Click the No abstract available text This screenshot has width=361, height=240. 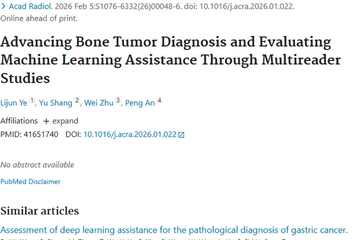point(37,165)
